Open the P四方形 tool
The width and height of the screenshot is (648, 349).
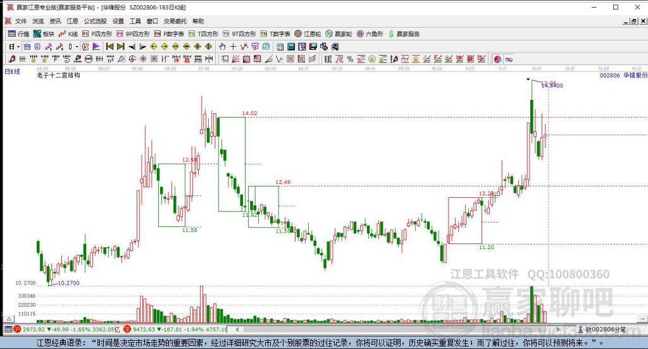click(97, 34)
